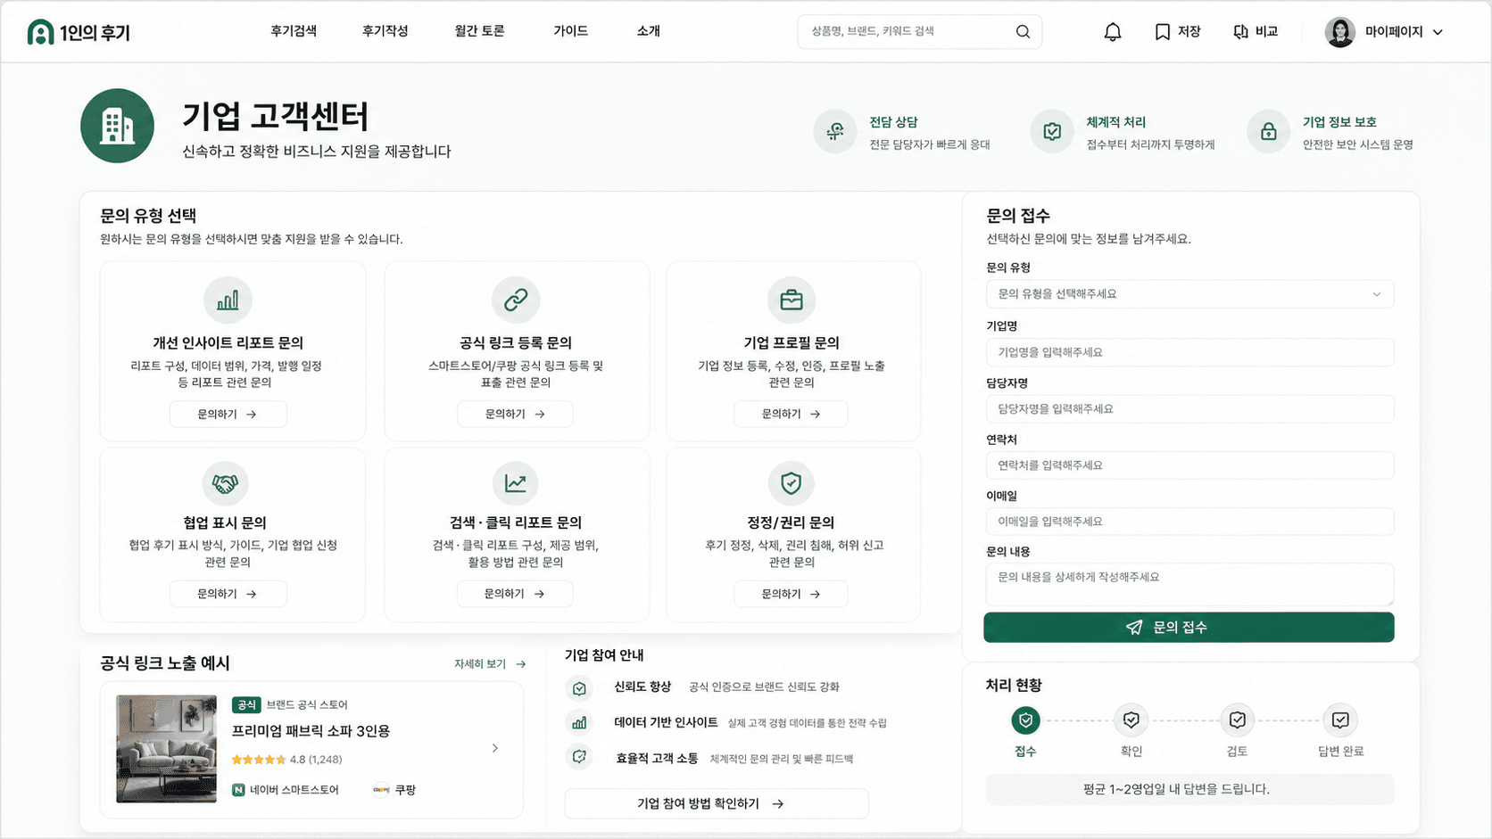Click the 기업명 input field
Screen dimensions: 1492x839
tap(1189, 352)
